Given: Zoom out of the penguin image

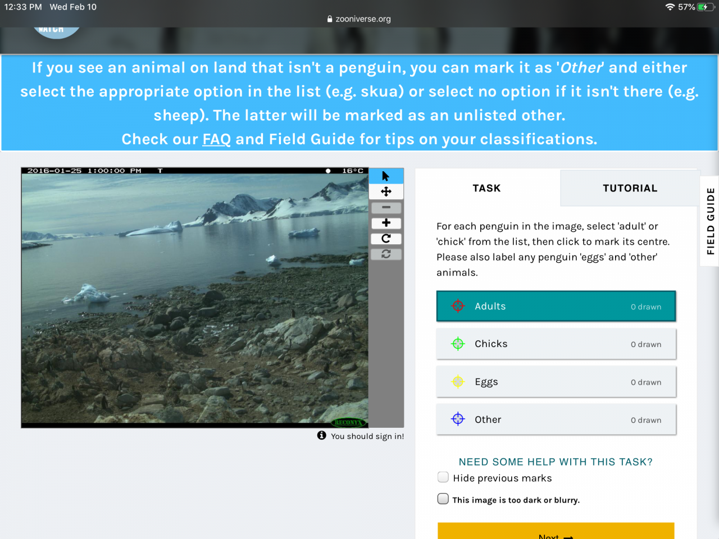Looking at the screenshot, I should coord(386,207).
